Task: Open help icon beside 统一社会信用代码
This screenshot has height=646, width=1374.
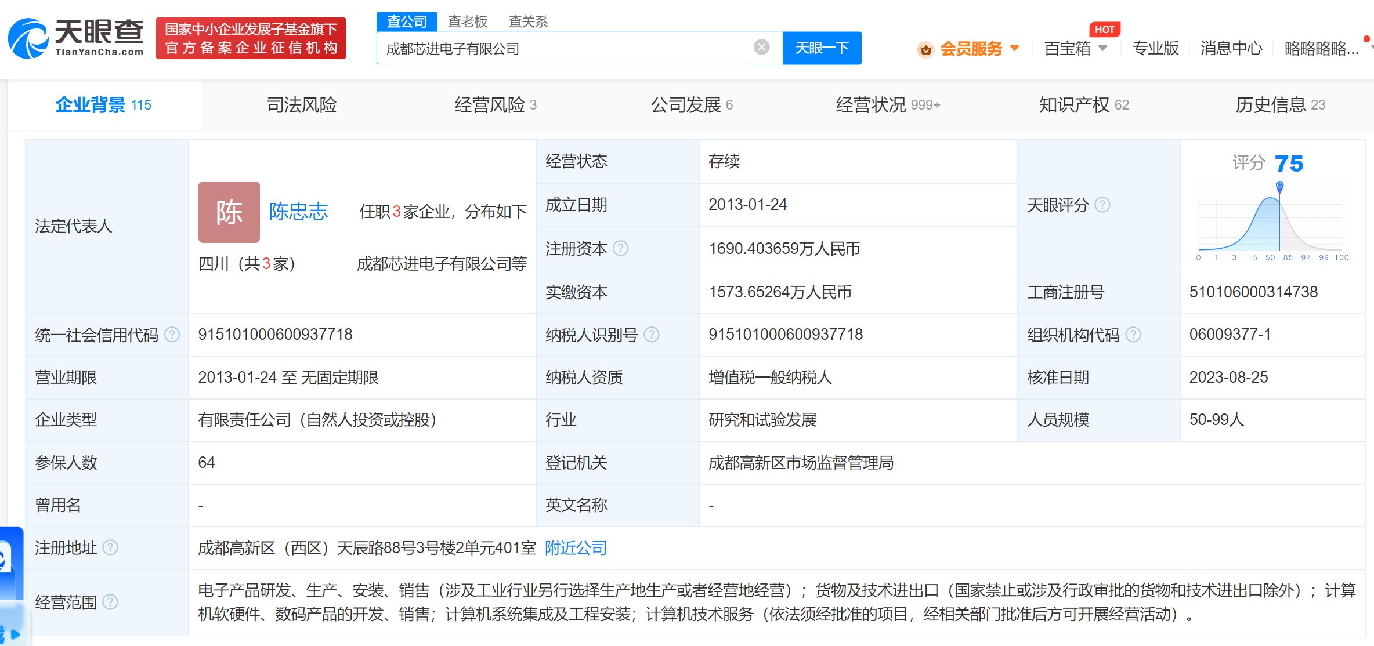Action: (x=171, y=335)
